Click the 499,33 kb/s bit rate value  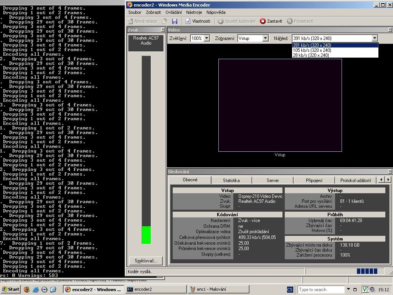click(x=257, y=237)
